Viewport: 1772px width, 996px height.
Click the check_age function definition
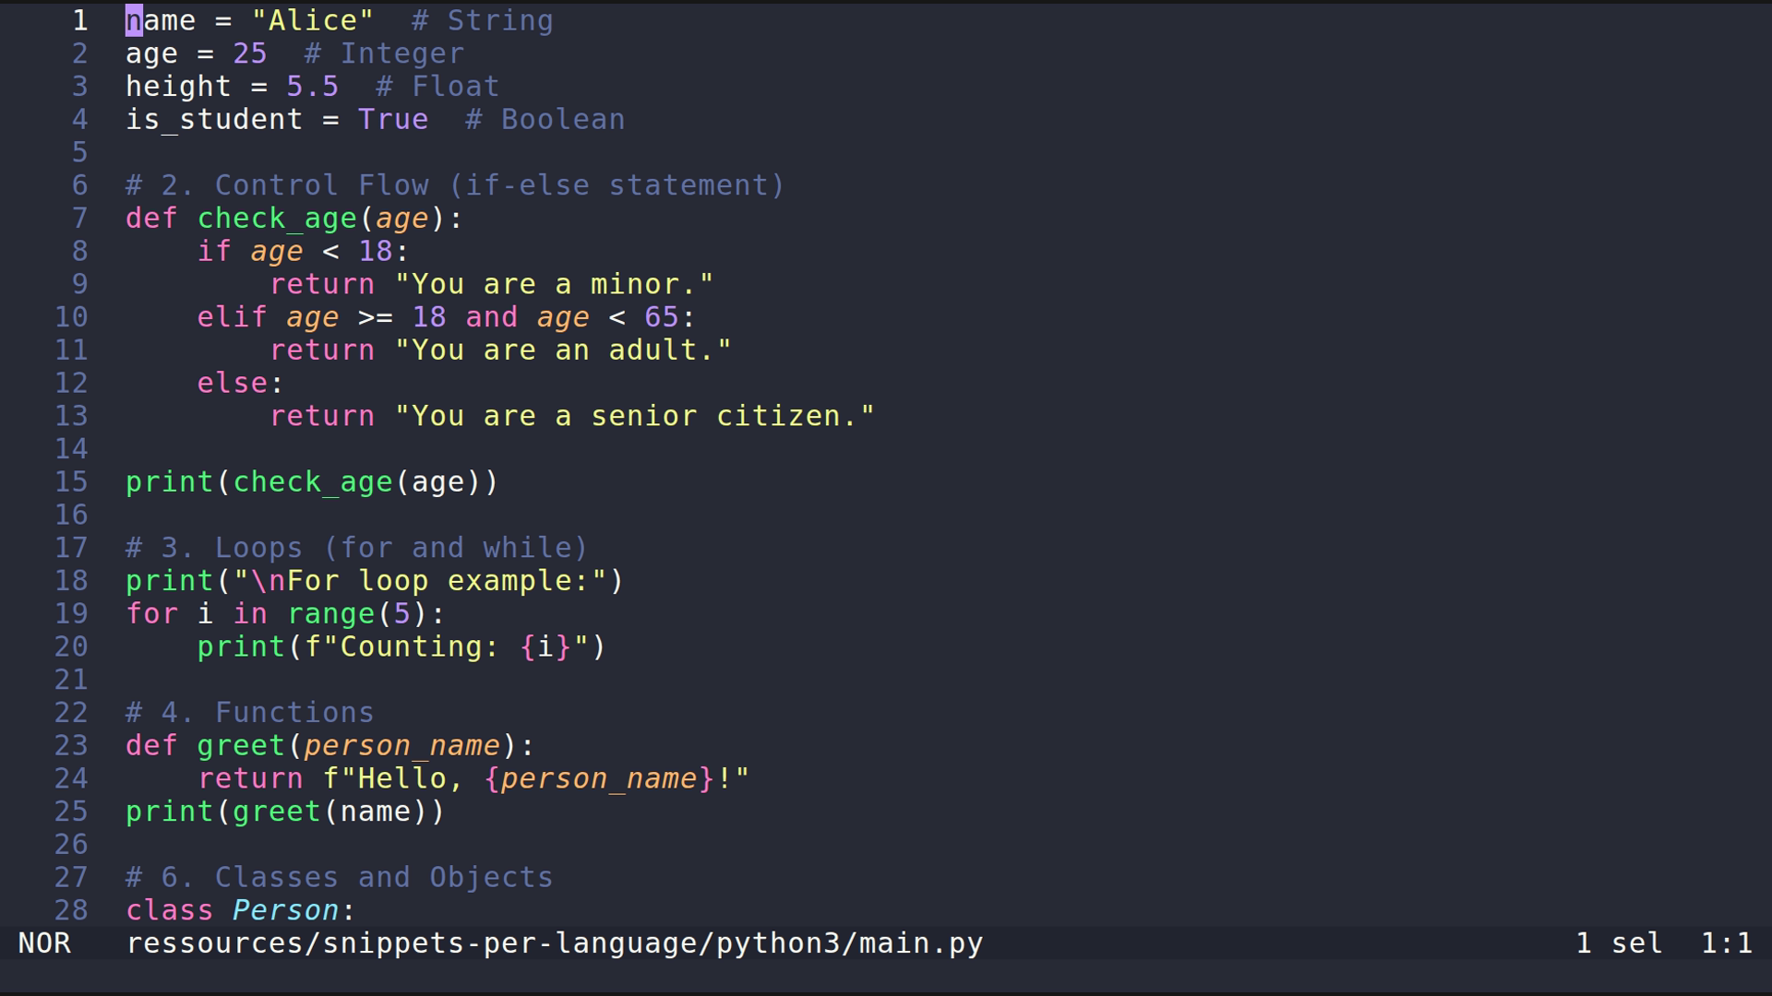click(x=277, y=218)
